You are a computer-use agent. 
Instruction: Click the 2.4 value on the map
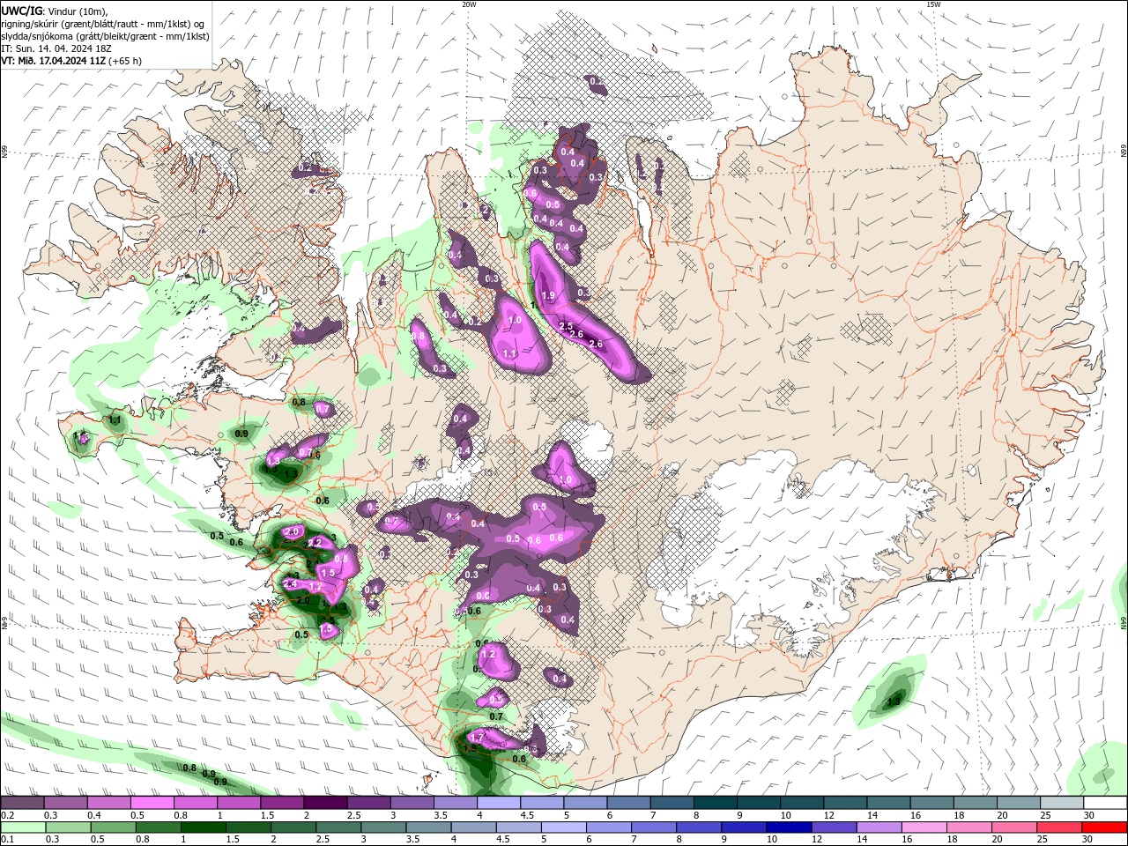click(x=288, y=583)
